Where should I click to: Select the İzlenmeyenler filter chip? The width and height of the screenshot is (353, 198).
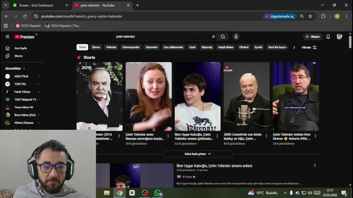131,47
